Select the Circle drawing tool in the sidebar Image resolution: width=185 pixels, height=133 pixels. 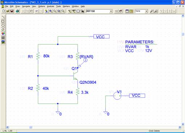click(x=3, y=26)
